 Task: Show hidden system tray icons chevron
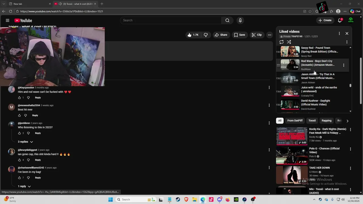[315, 199]
